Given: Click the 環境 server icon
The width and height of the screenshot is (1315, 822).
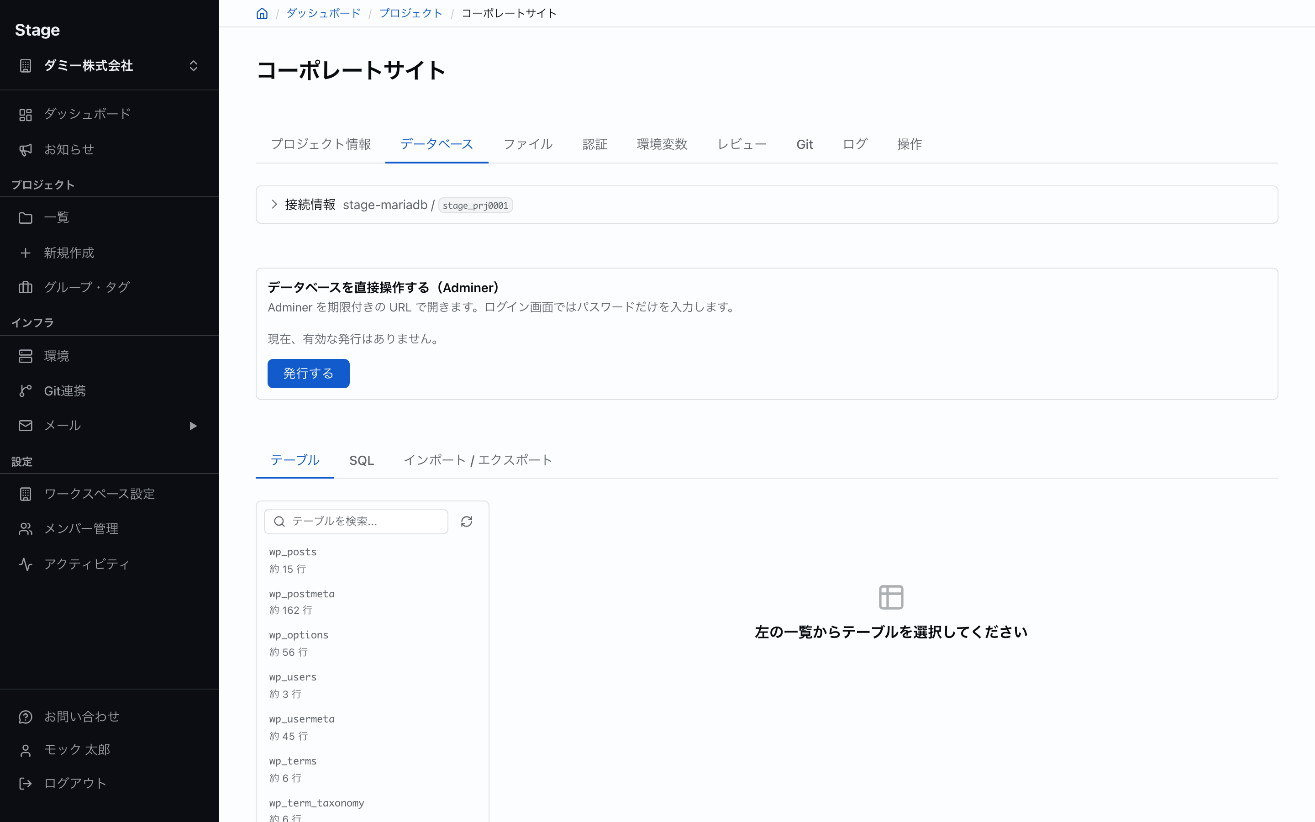Looking at the screenshot, I should 26,356.
